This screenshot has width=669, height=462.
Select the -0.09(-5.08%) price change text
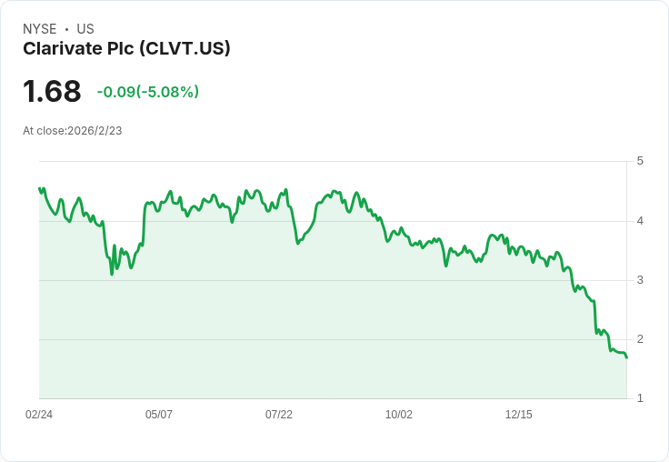(147, 92)
